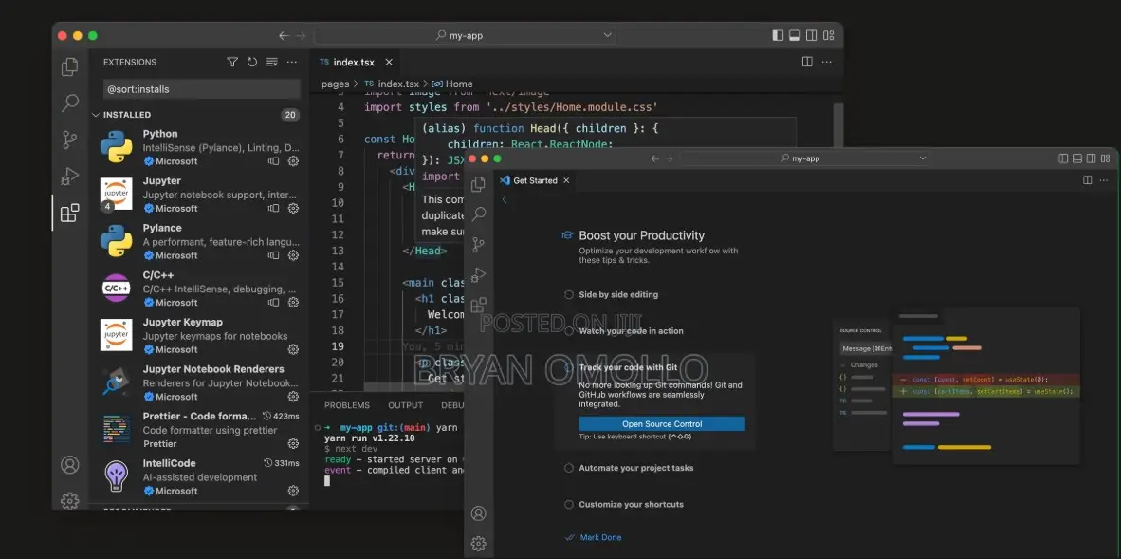Screen dimensions: 1121x559
Task: Click the Mark Done link
Action: [594, 537]
